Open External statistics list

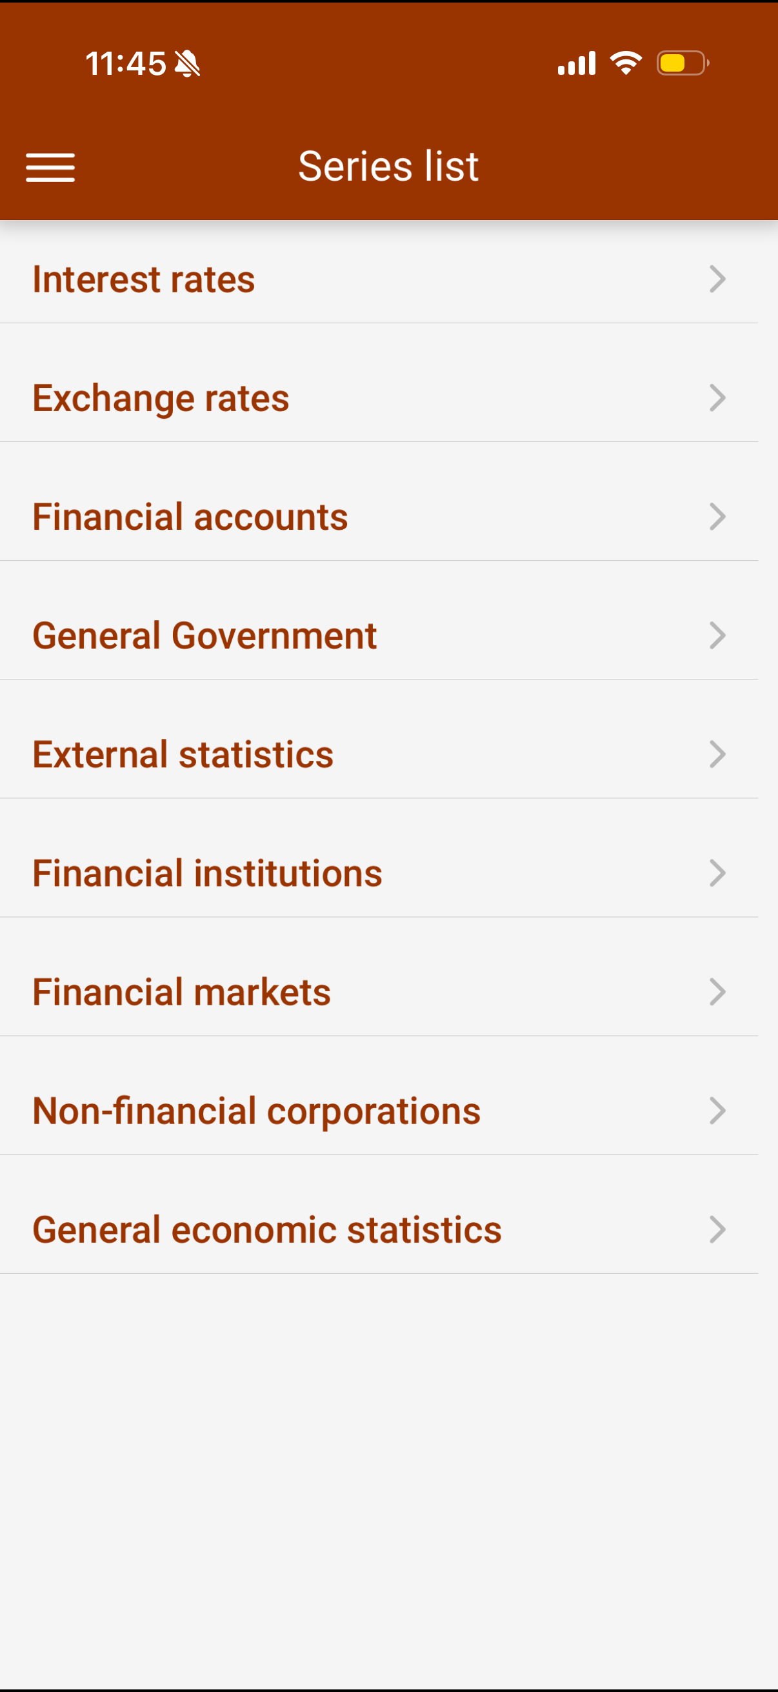click(183, 755)
